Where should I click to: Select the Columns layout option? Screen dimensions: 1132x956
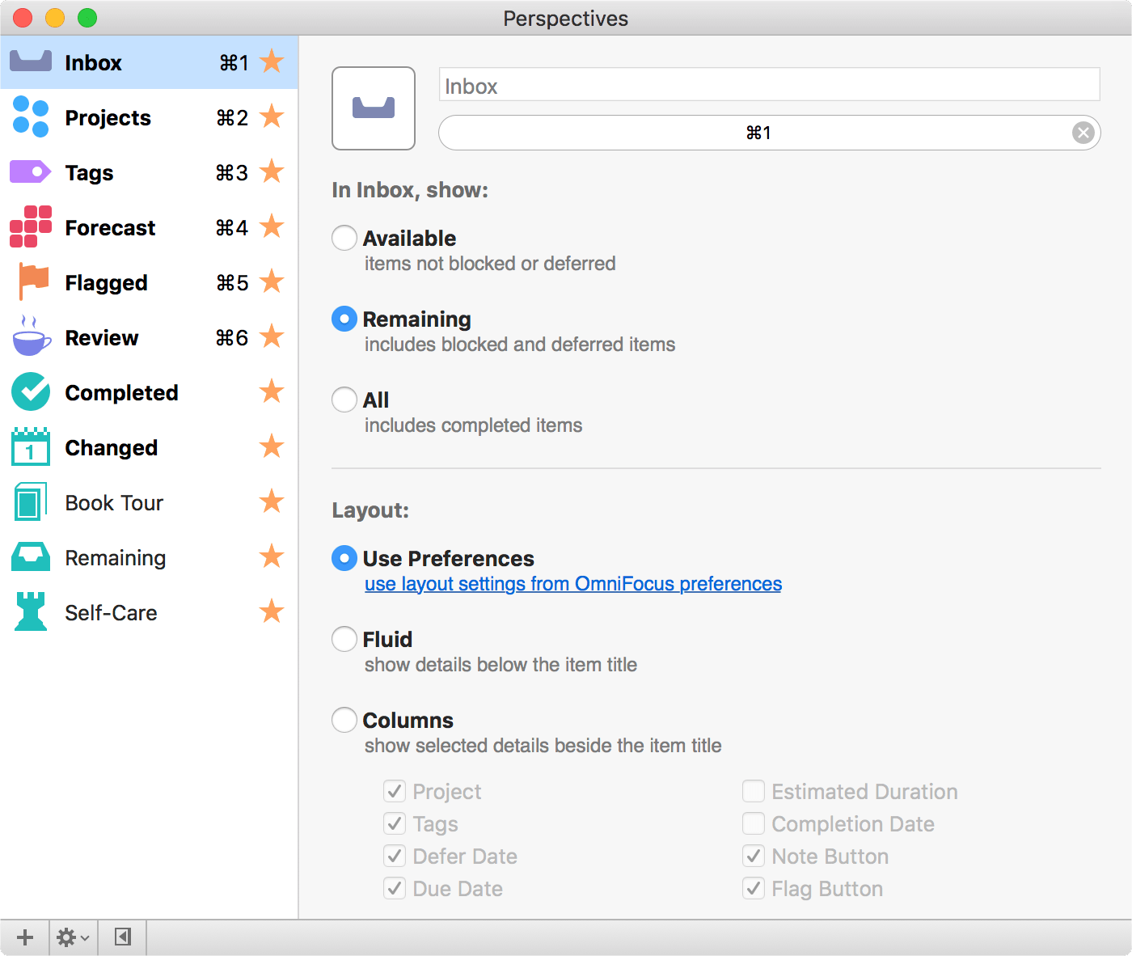(344, 720)
